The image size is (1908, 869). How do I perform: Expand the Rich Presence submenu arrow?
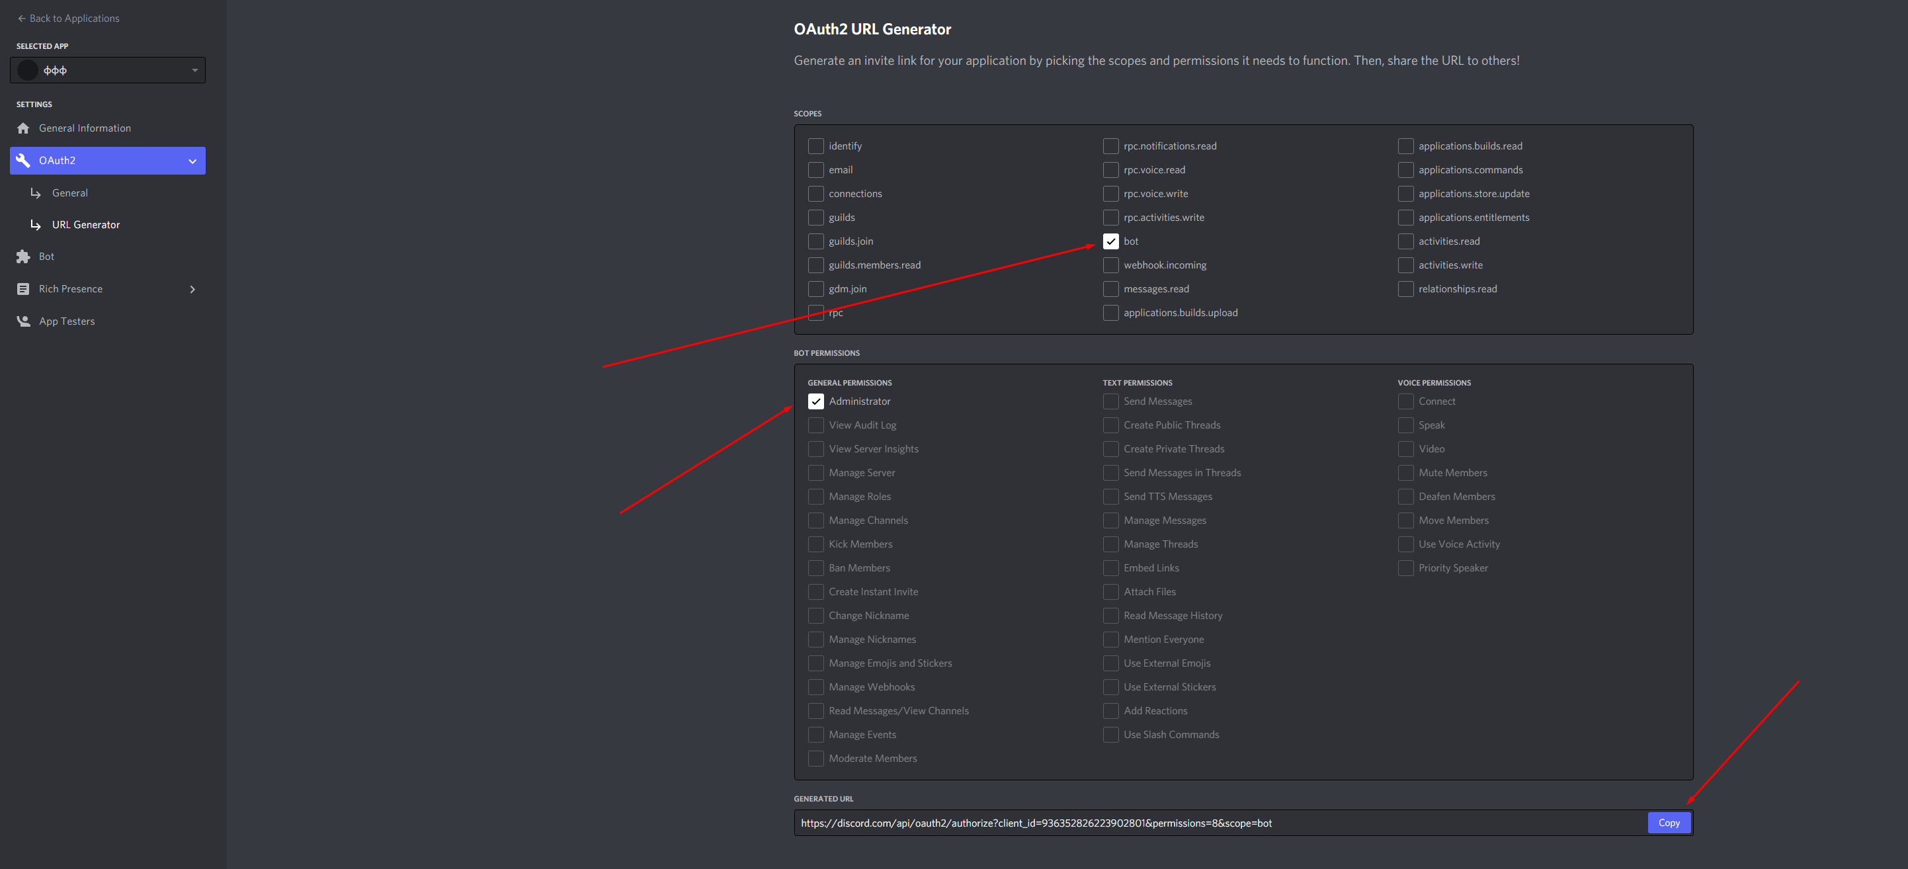tap(192, 289)
